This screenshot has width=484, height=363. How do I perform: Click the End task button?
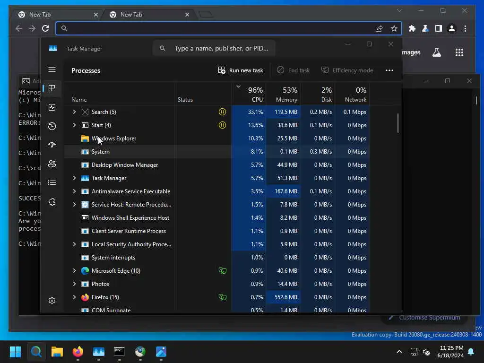[x=293, y=70]
